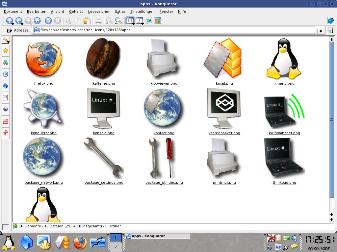The width and height of the screenshot is (337, 252).
Task: Open the Einstellungen menu
Action: point(142,11)
